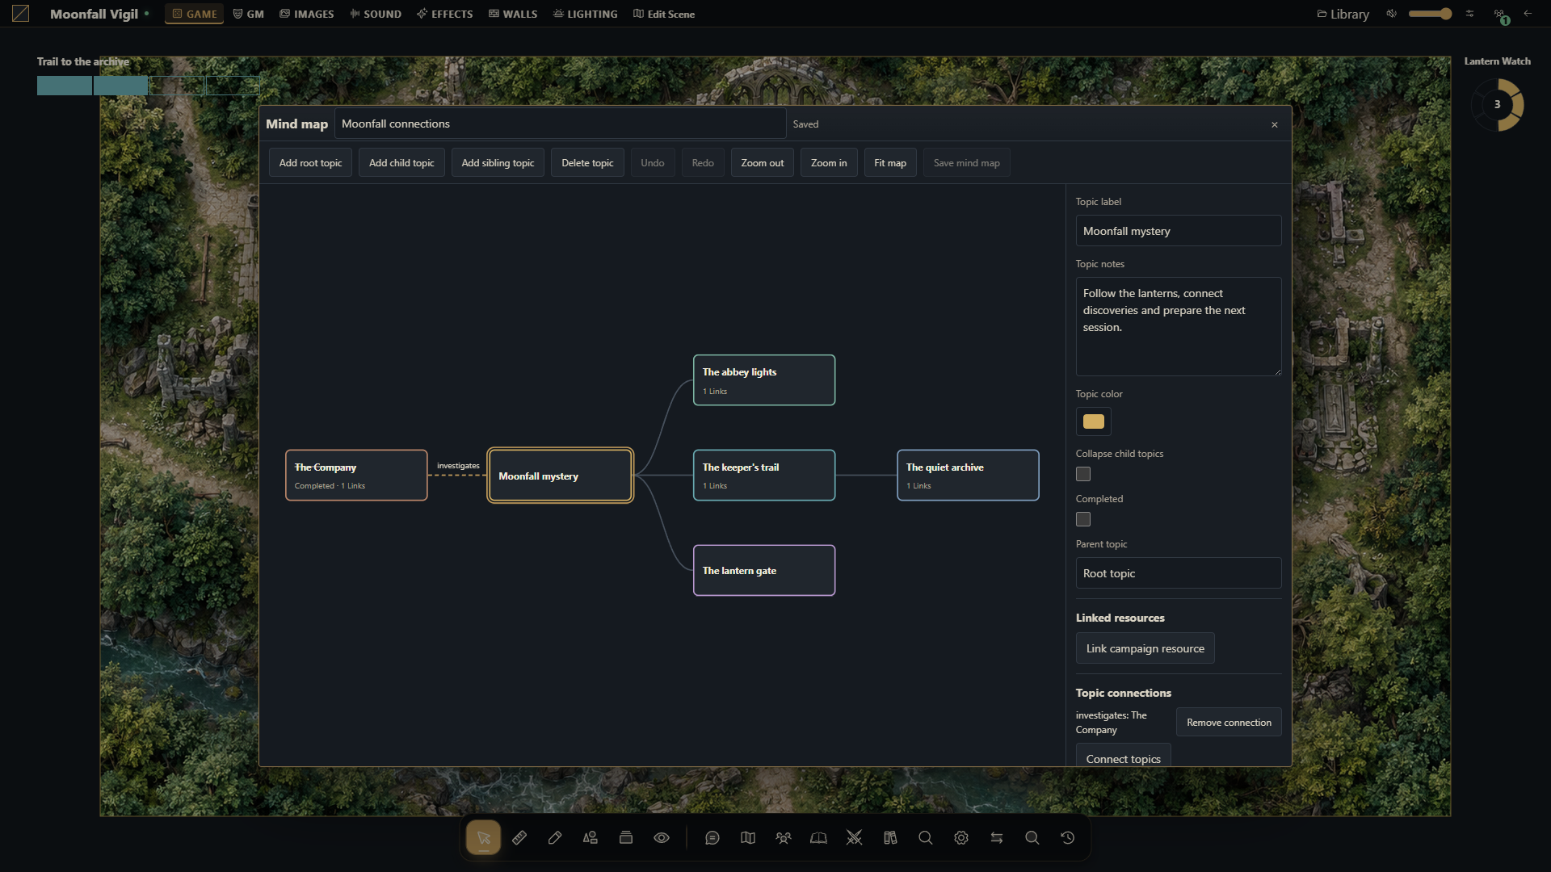Toggle the muted speaker icon
This screenshot has width=1551, height=872.
pyautogui.click(x=1392, y=14)
